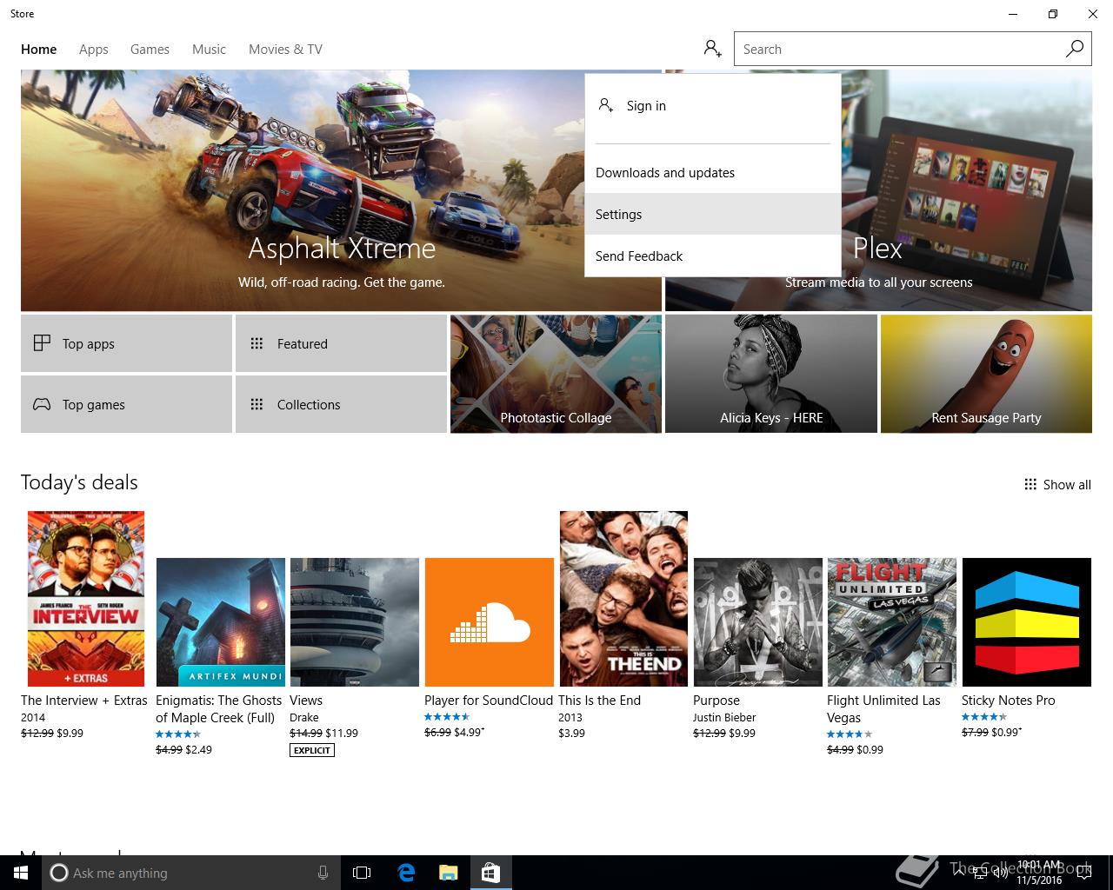This screenshot has width=1113, height=890.
Task: Switch to the Music tab
Action: (209, 50)
